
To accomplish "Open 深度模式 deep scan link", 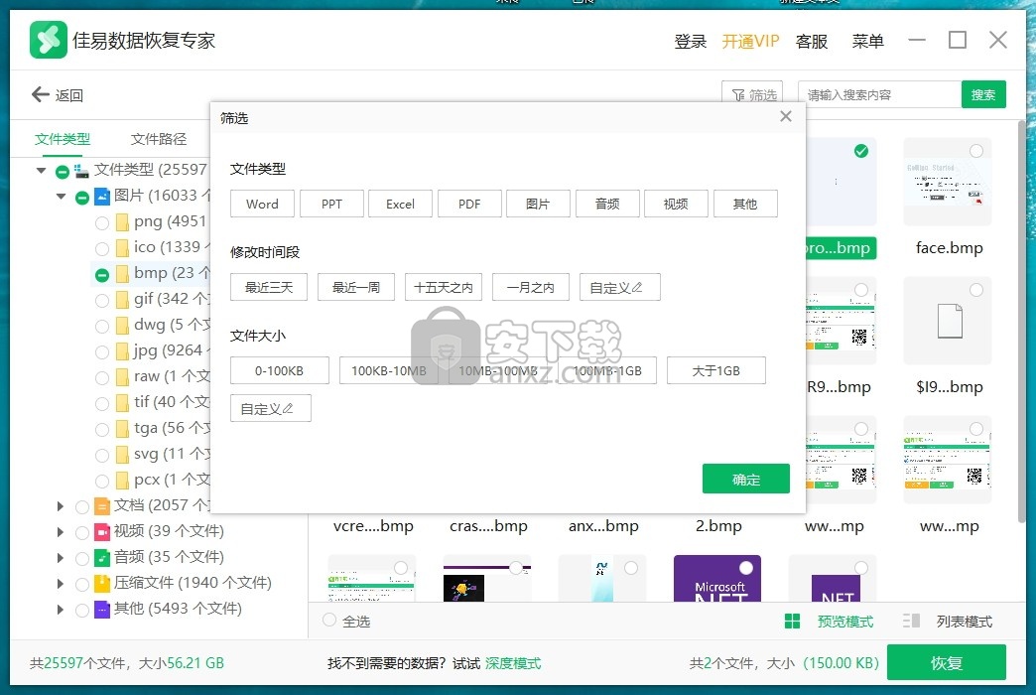I will pyautogui.click(x=513, y=663).
